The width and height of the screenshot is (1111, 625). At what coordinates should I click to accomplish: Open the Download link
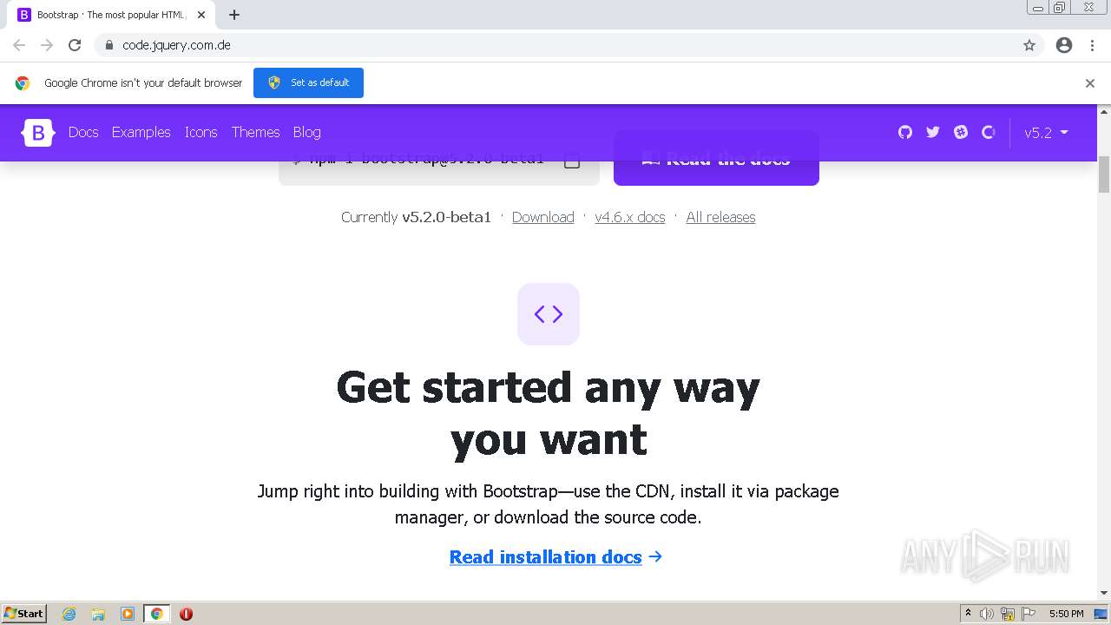543,217
